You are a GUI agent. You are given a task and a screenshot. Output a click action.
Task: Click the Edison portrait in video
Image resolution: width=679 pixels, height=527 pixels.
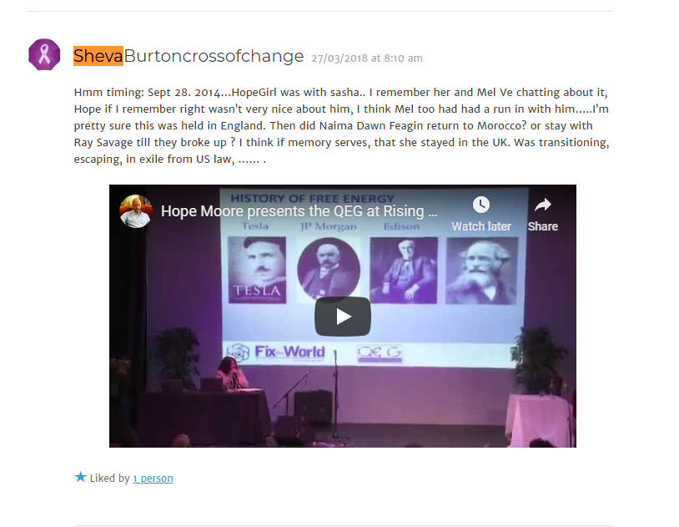pos(404,270)
